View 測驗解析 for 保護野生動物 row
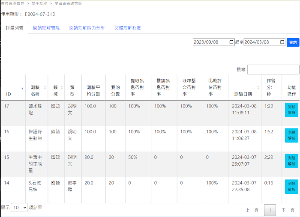Image resolution: width=300 pixels, height=217 pixels. coord(291,135)
